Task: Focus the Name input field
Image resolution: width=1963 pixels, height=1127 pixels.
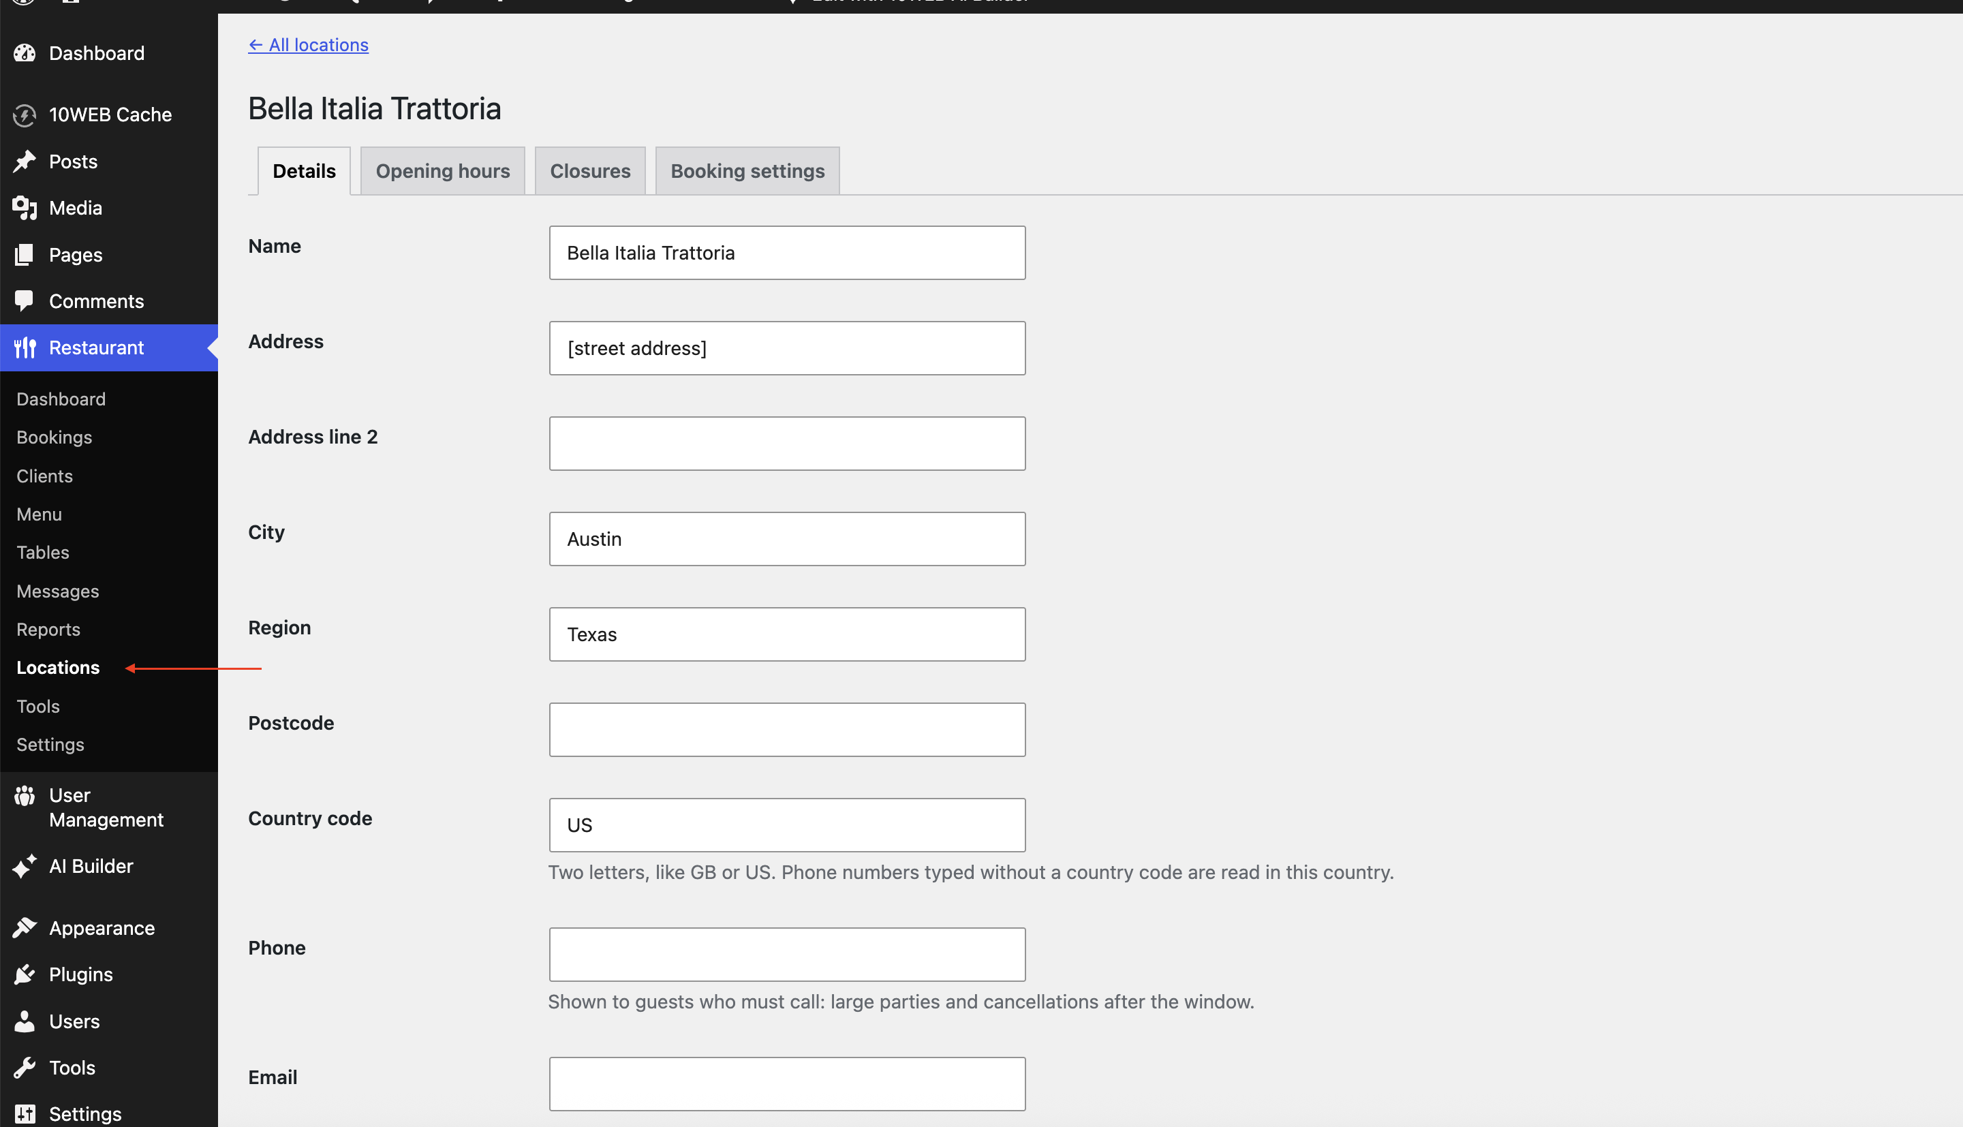Action: click(787, 253)
